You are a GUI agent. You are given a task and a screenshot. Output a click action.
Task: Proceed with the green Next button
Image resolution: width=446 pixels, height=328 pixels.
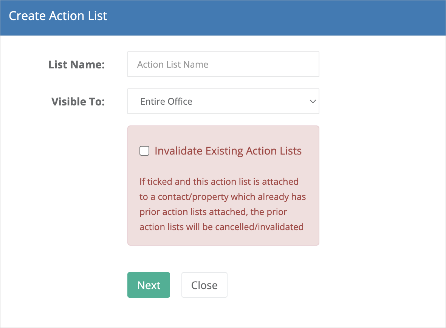[149, 285]
